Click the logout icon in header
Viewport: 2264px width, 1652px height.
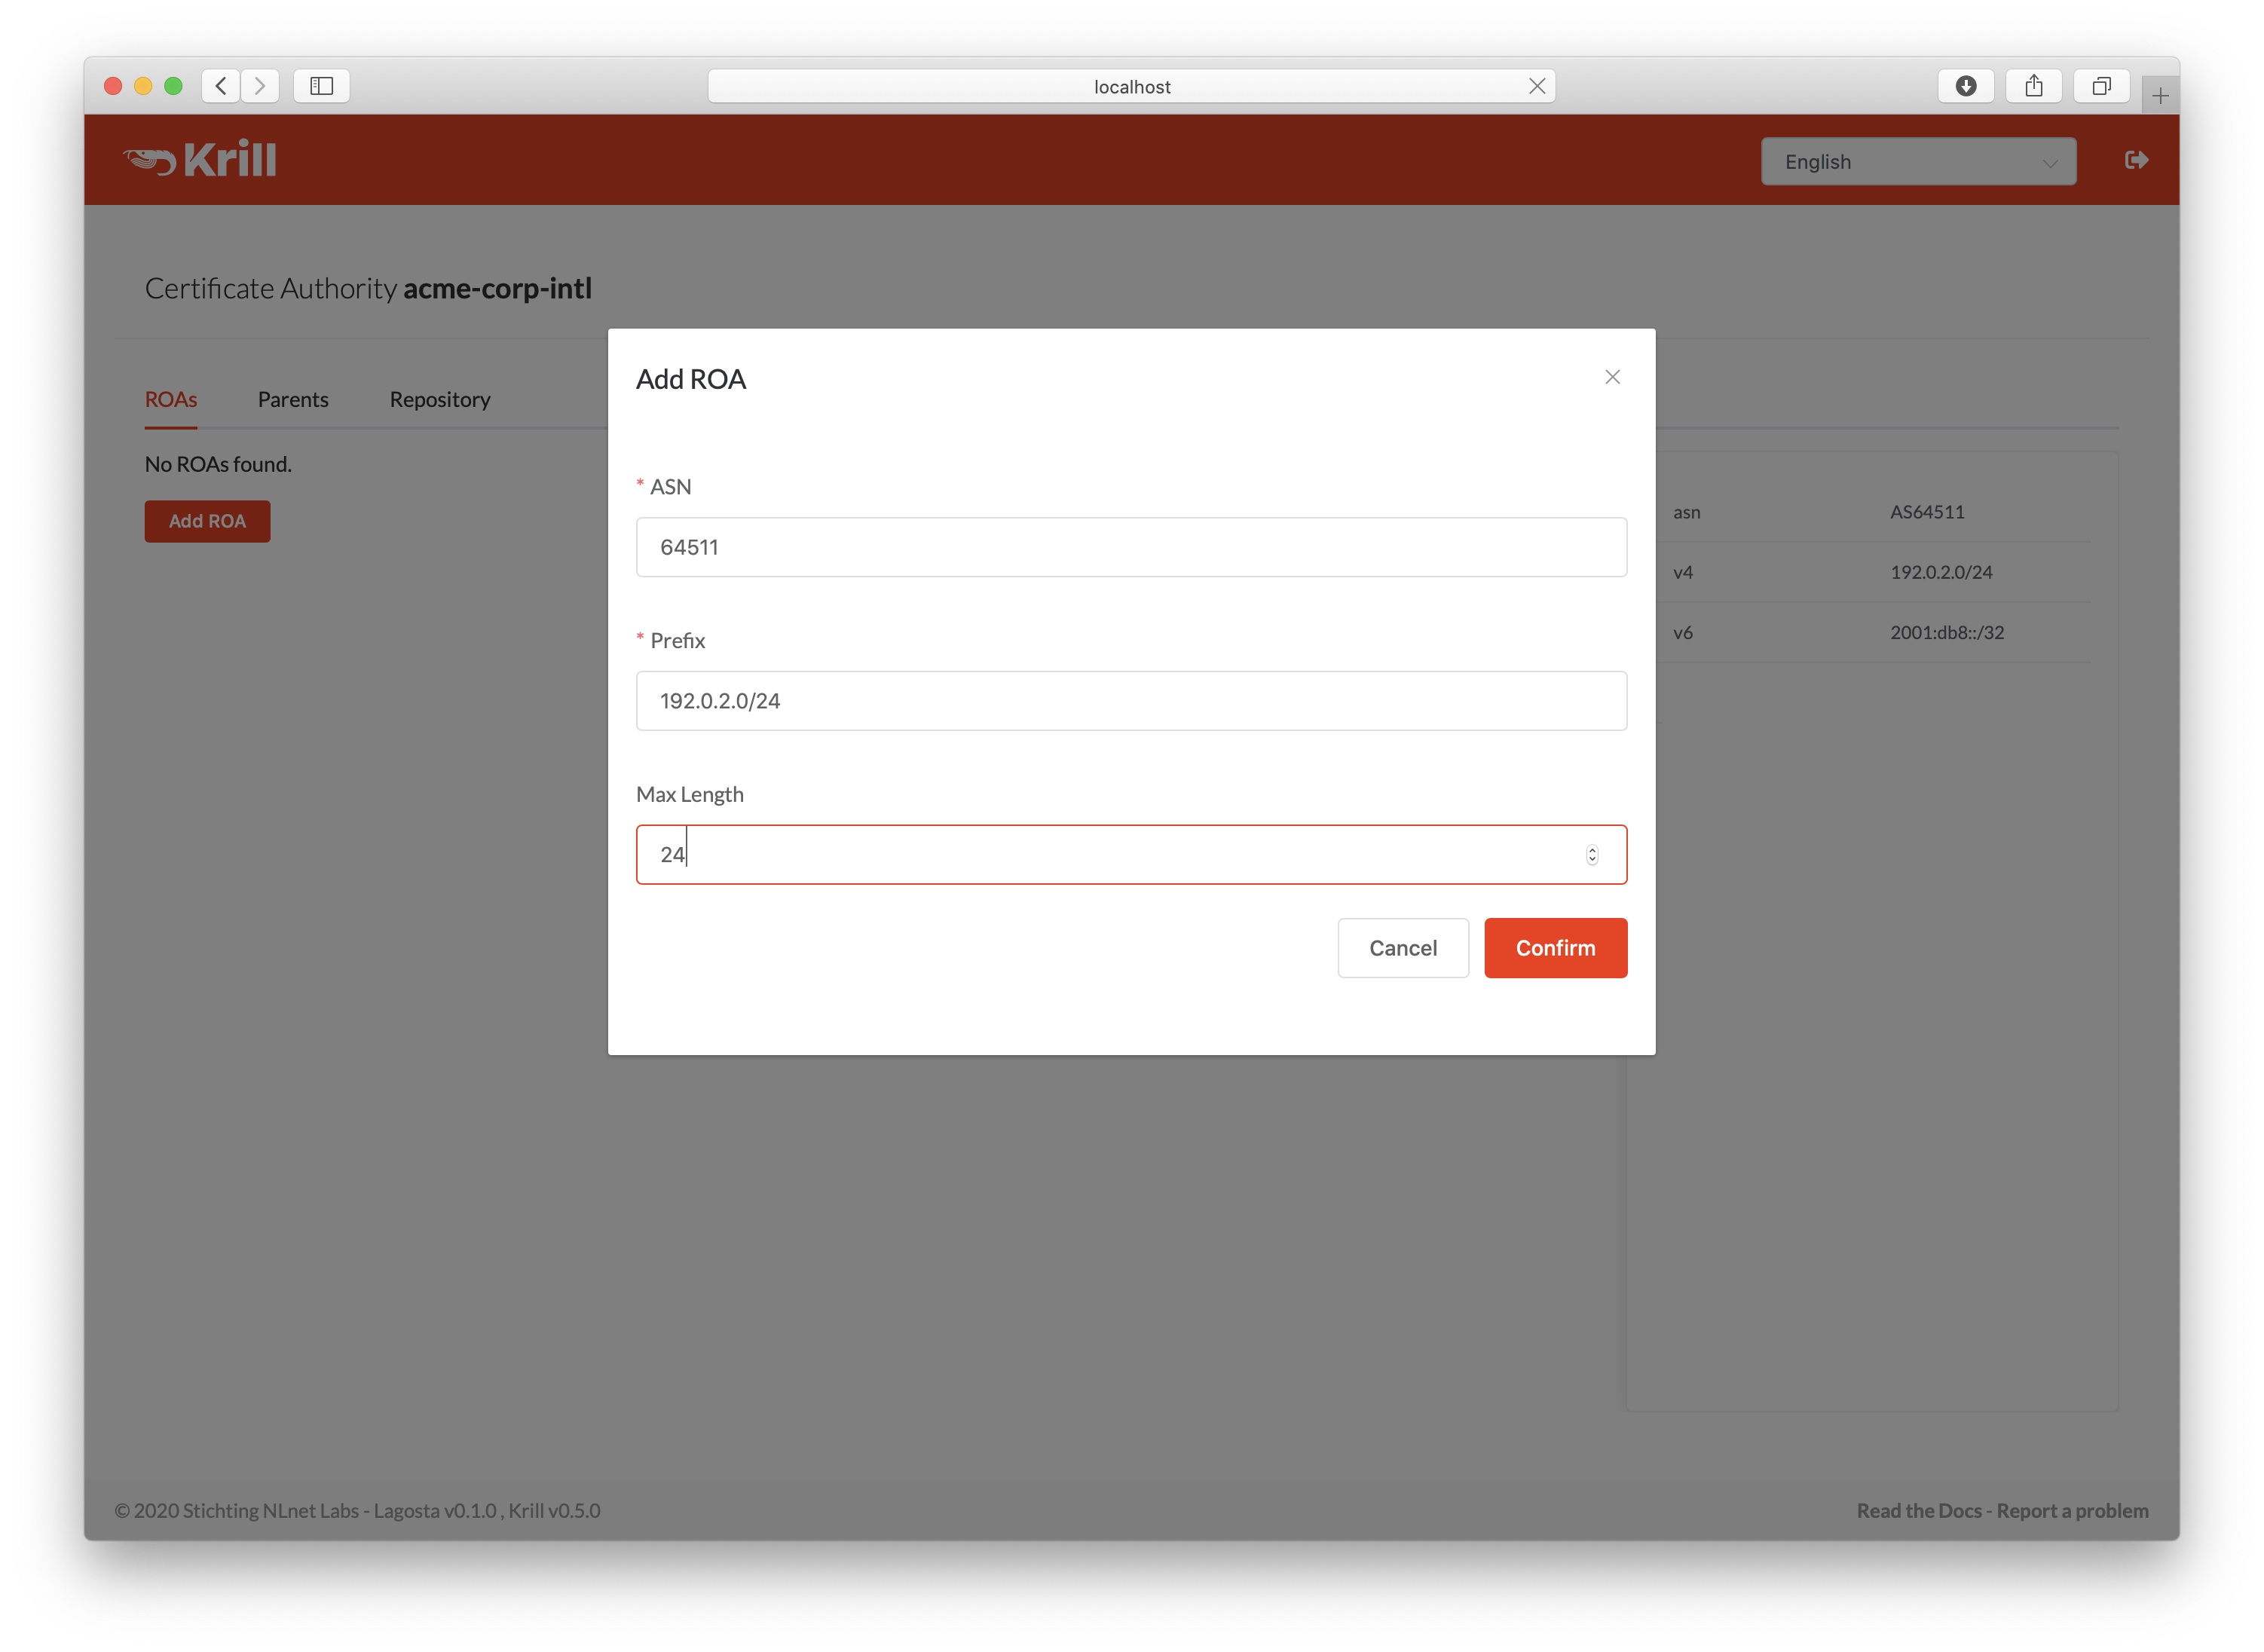[2136, 160]
